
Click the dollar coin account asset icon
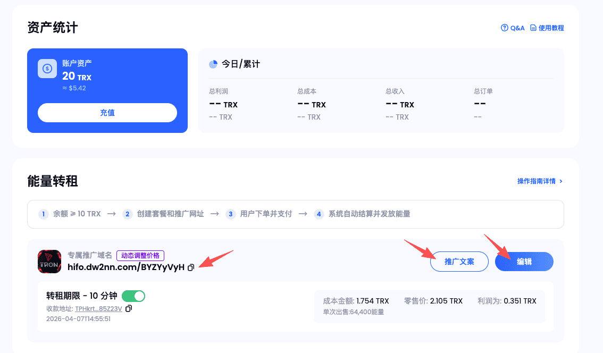point(47,69)
